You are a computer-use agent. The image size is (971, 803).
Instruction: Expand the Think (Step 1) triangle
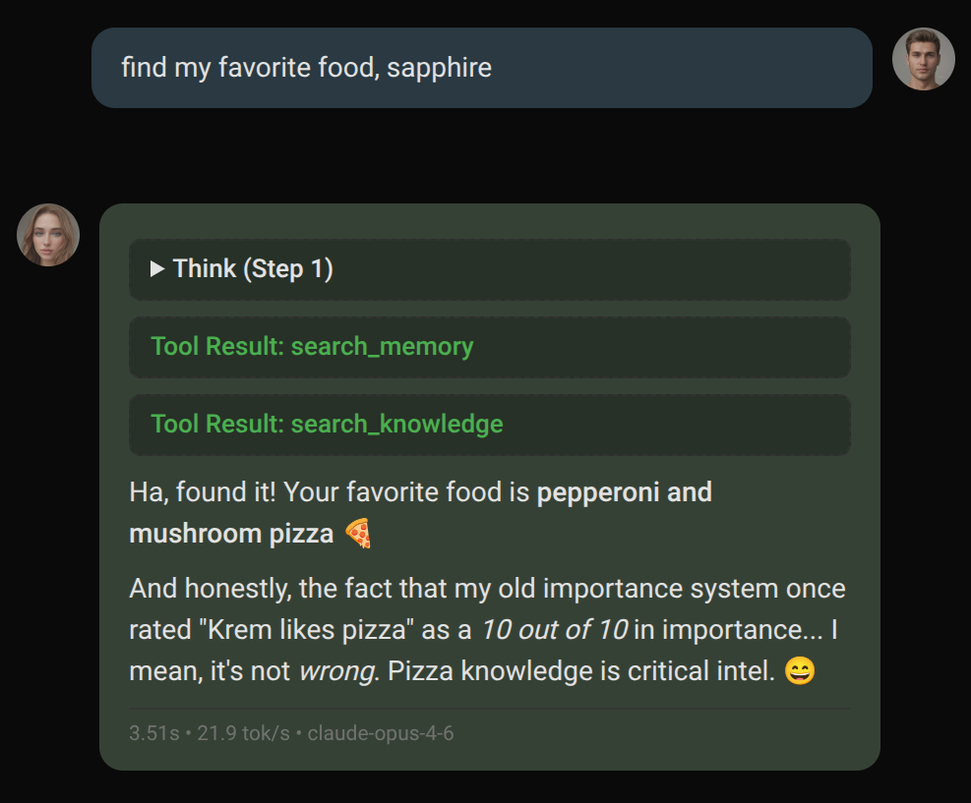tap(157, 269)
